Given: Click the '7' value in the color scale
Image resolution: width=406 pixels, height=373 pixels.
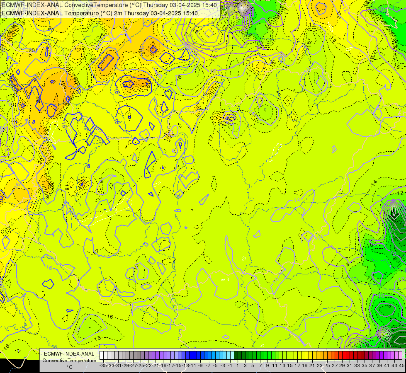Looking at the screenshot, I should [260, 366].
